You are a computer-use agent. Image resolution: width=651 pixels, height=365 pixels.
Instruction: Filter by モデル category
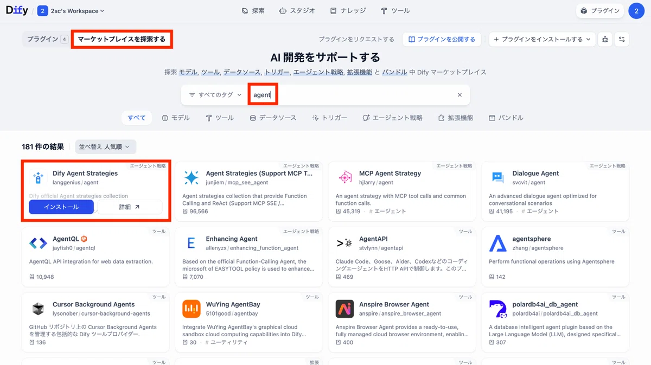coord(176,118)
